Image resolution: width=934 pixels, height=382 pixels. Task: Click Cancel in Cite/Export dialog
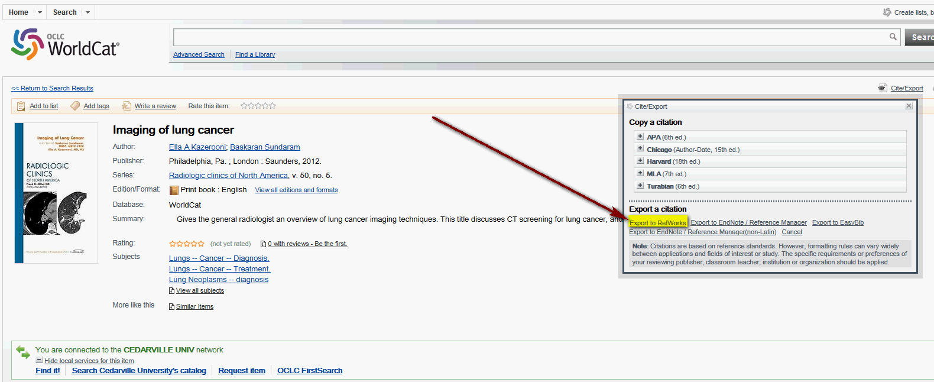point(792,232)
